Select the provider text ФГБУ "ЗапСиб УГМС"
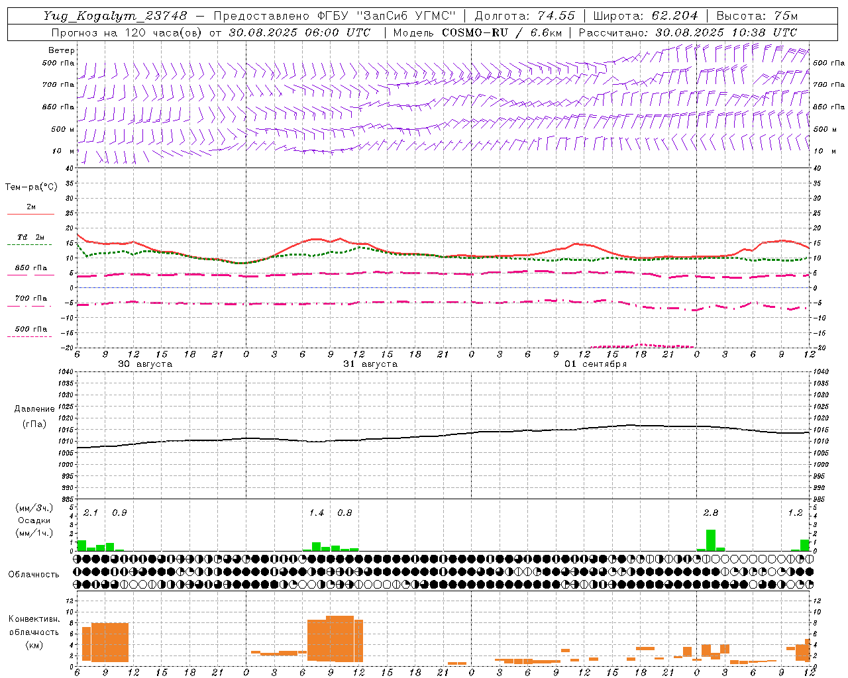The image size is (848, 678). [x=388, y=16]
